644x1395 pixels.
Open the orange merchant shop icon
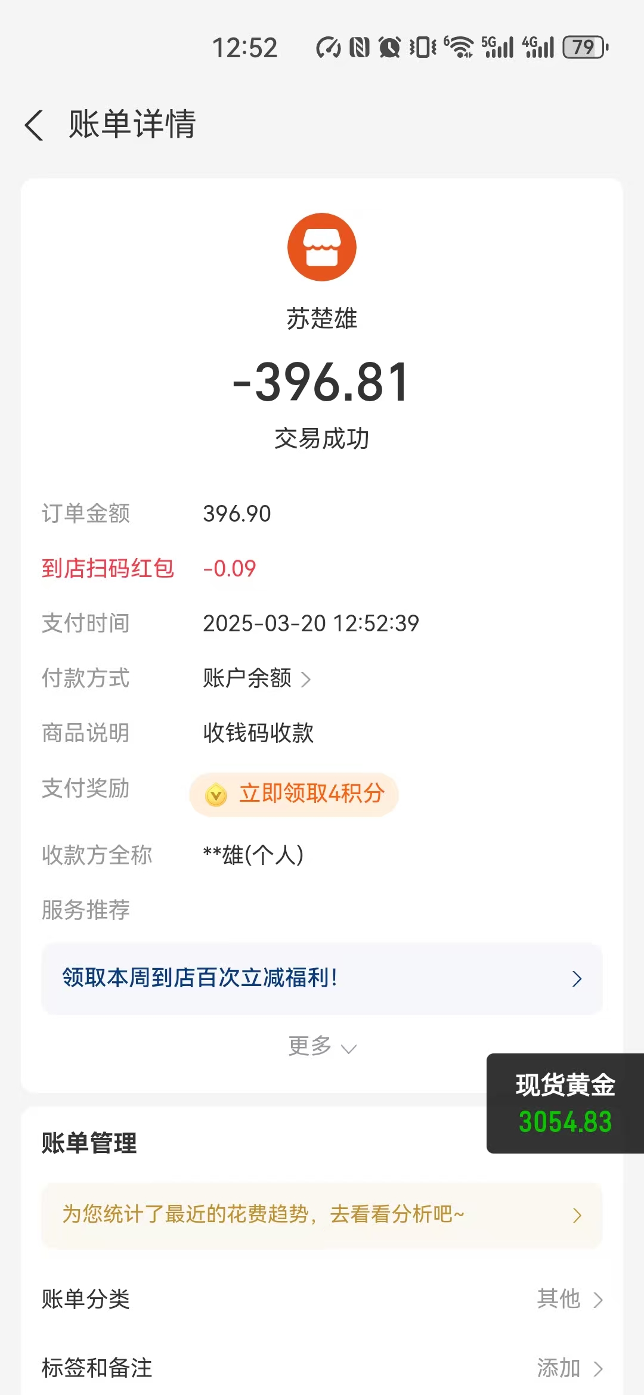click(322, 247)
